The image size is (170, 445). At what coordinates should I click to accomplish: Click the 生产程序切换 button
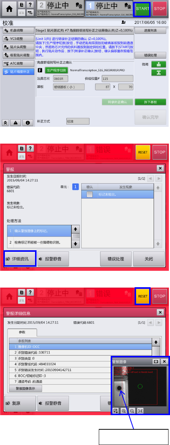click(x=56, y=70)
